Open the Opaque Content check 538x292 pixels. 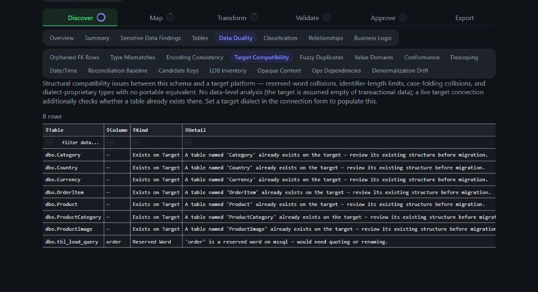coord(279,71)
